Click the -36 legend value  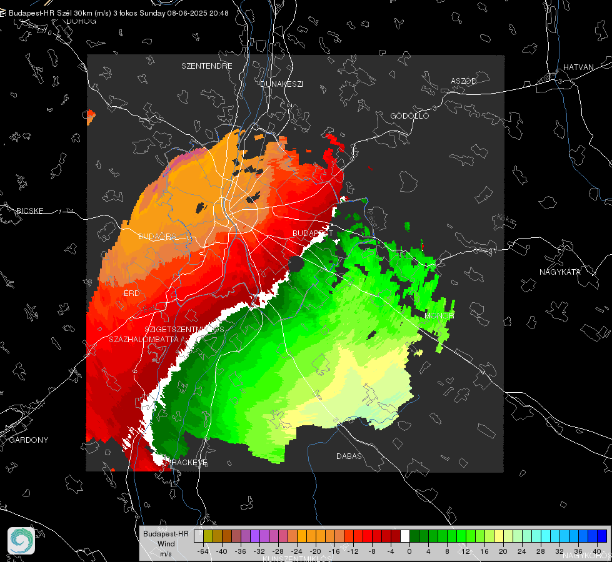[x=241, y=551]
